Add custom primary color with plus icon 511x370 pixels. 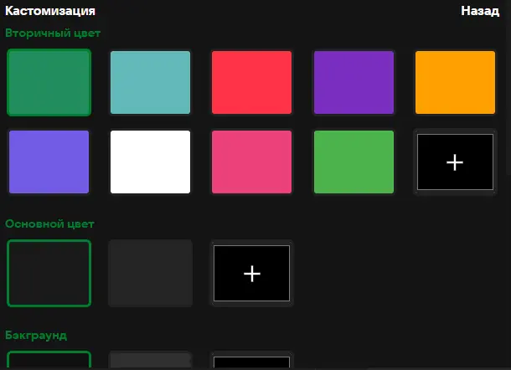pos(251,273)
